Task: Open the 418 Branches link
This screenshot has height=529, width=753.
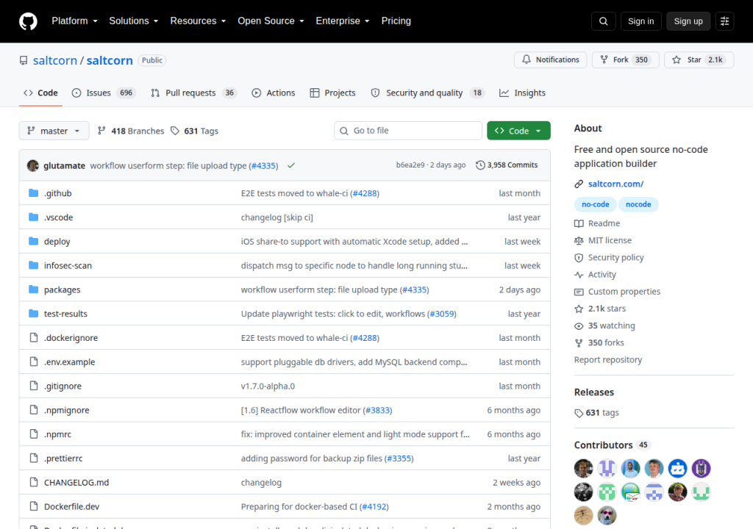Action: [x=131, y=131]
